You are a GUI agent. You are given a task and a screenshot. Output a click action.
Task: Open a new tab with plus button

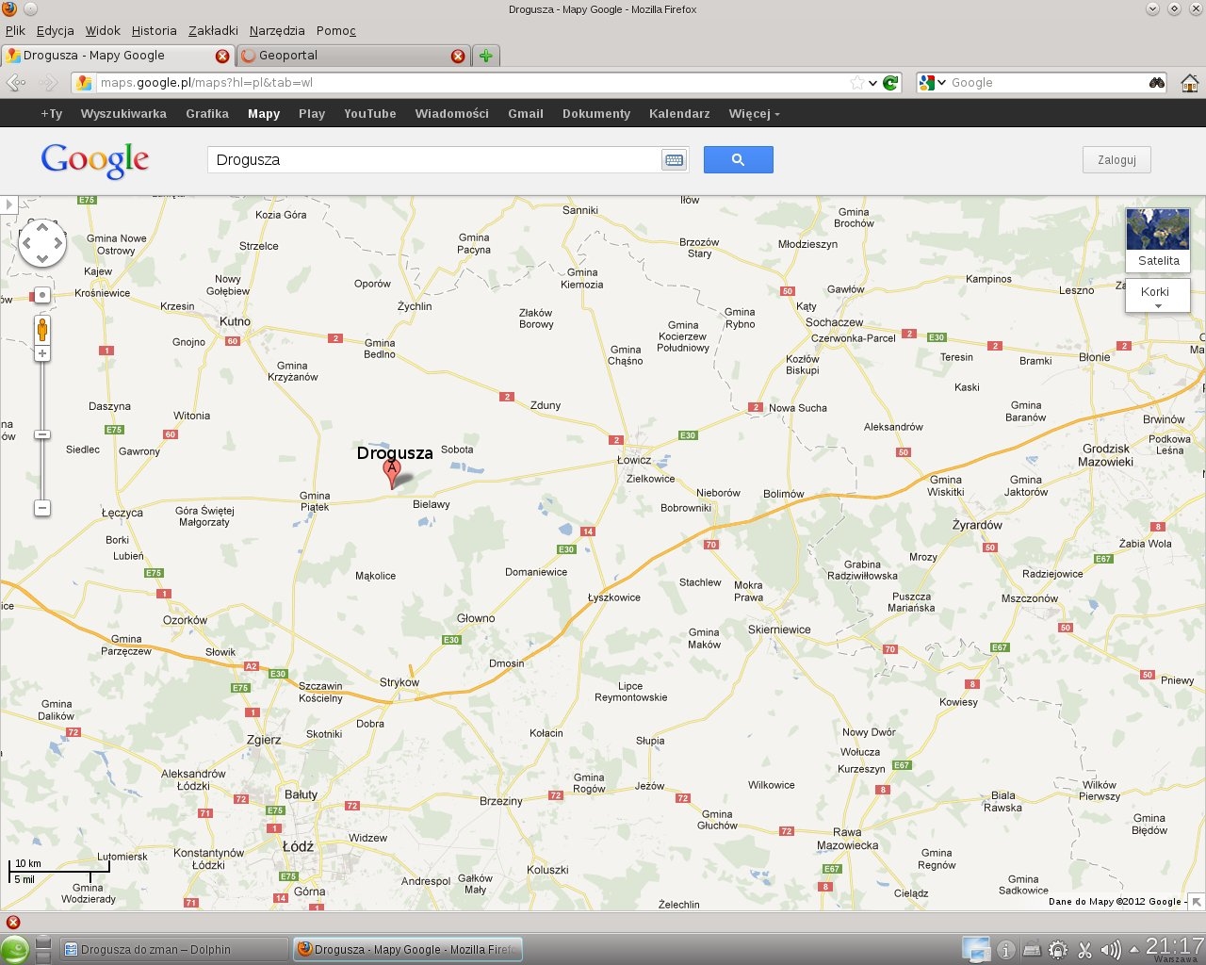485,56
